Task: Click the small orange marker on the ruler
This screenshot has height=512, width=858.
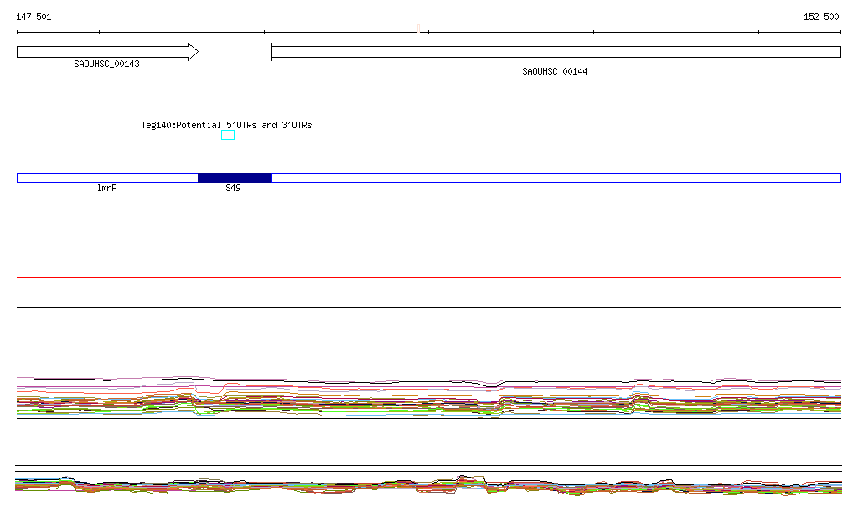Action: 418,29
